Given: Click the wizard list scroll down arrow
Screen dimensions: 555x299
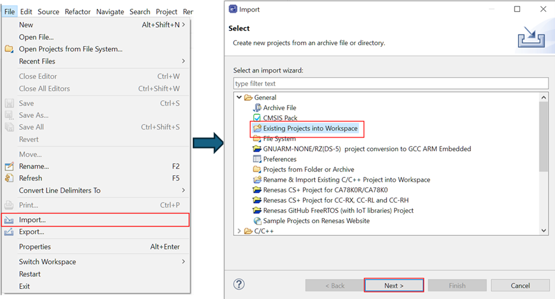Looking at the screenshot, I should coord(544,230).
